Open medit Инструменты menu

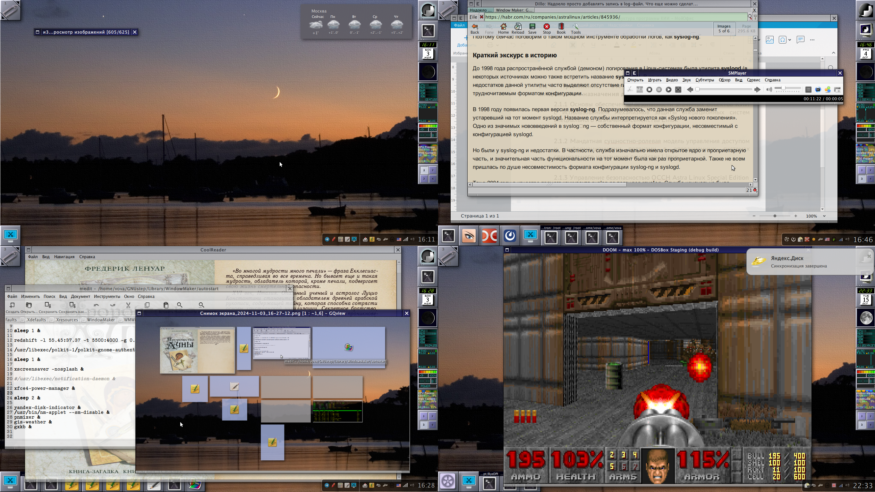pos(107,297)
